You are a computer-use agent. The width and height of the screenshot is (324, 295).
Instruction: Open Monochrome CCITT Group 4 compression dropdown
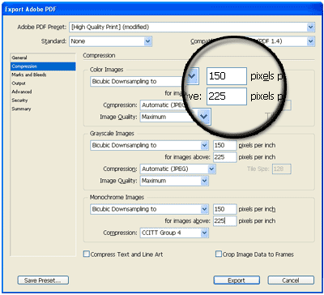tap(174, 233)
